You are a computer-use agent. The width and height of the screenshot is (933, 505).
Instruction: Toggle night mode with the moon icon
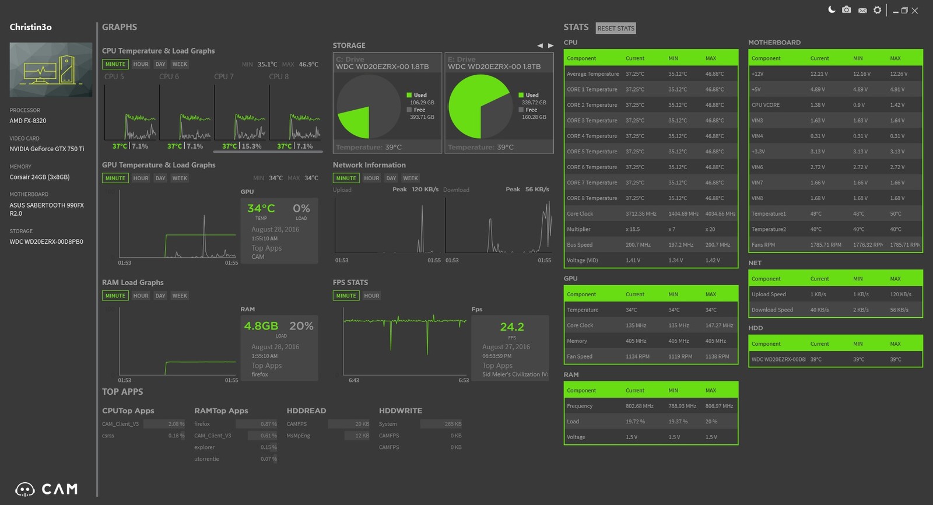point(832,10)
